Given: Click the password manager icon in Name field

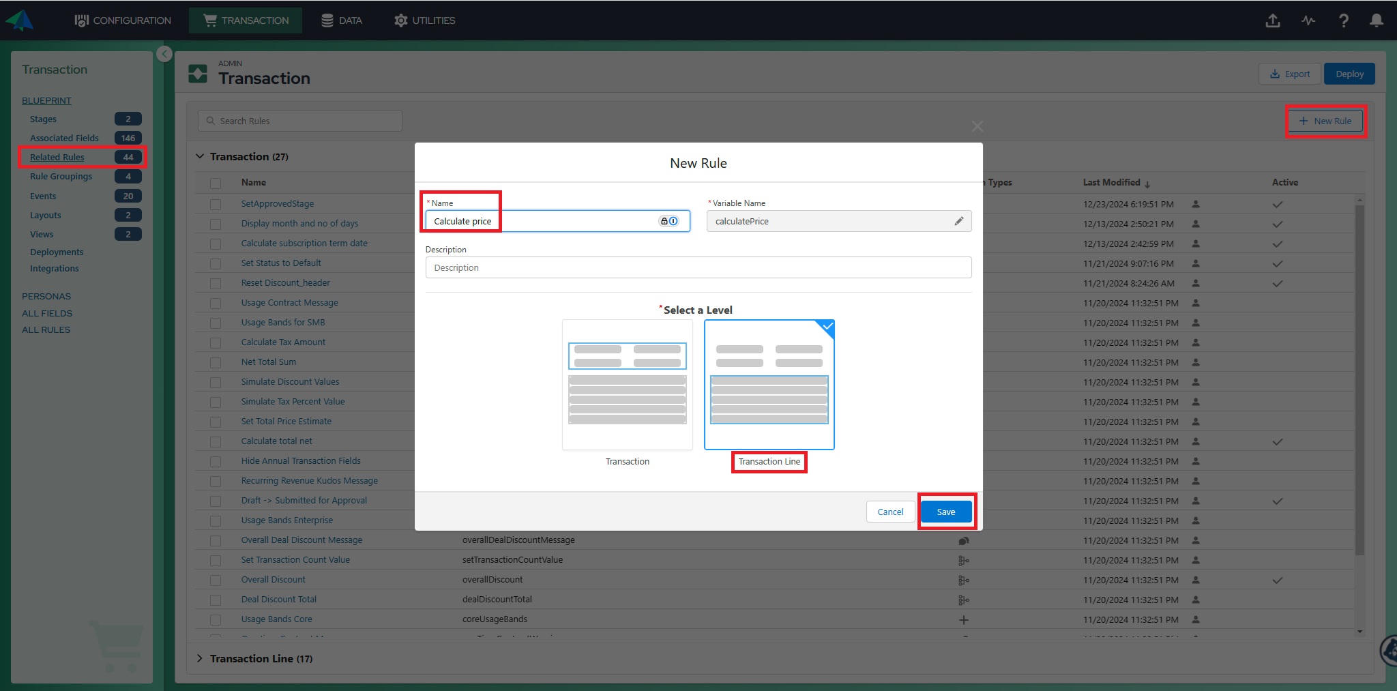Looking at the screenshot, I should [x=668, y=221].
